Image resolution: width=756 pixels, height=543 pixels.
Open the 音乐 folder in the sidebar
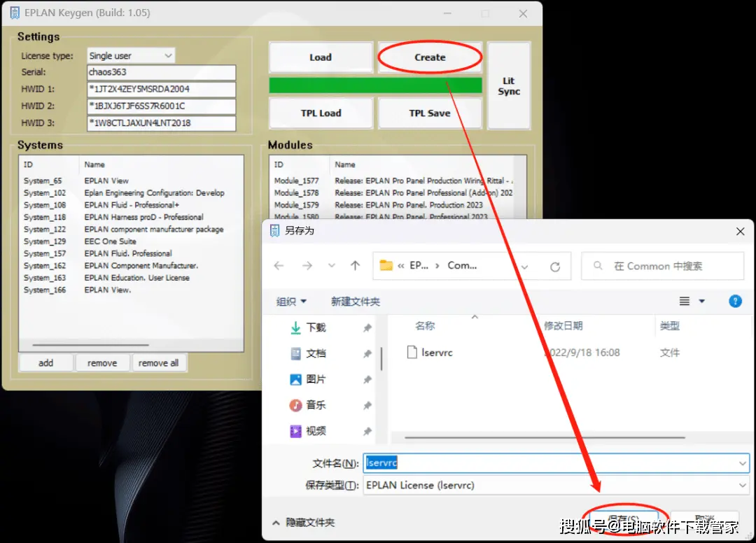pyautogui.click(x=309, y=405)
